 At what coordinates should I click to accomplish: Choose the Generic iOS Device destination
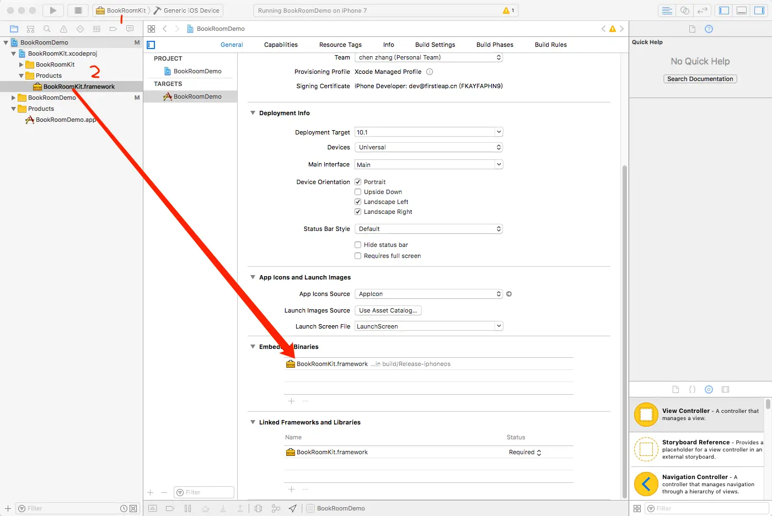coord(187,10)
